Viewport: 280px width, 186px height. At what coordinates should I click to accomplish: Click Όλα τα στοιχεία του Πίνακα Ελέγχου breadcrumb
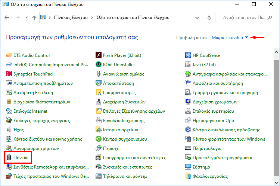pos(133,17)
